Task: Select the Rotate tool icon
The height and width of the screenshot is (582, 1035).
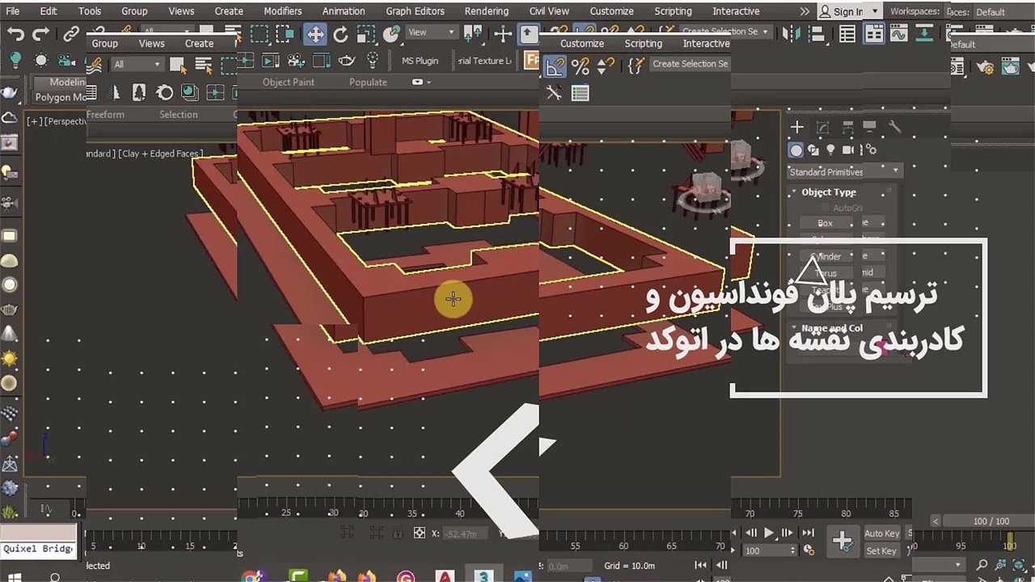Action: point(340,34)
